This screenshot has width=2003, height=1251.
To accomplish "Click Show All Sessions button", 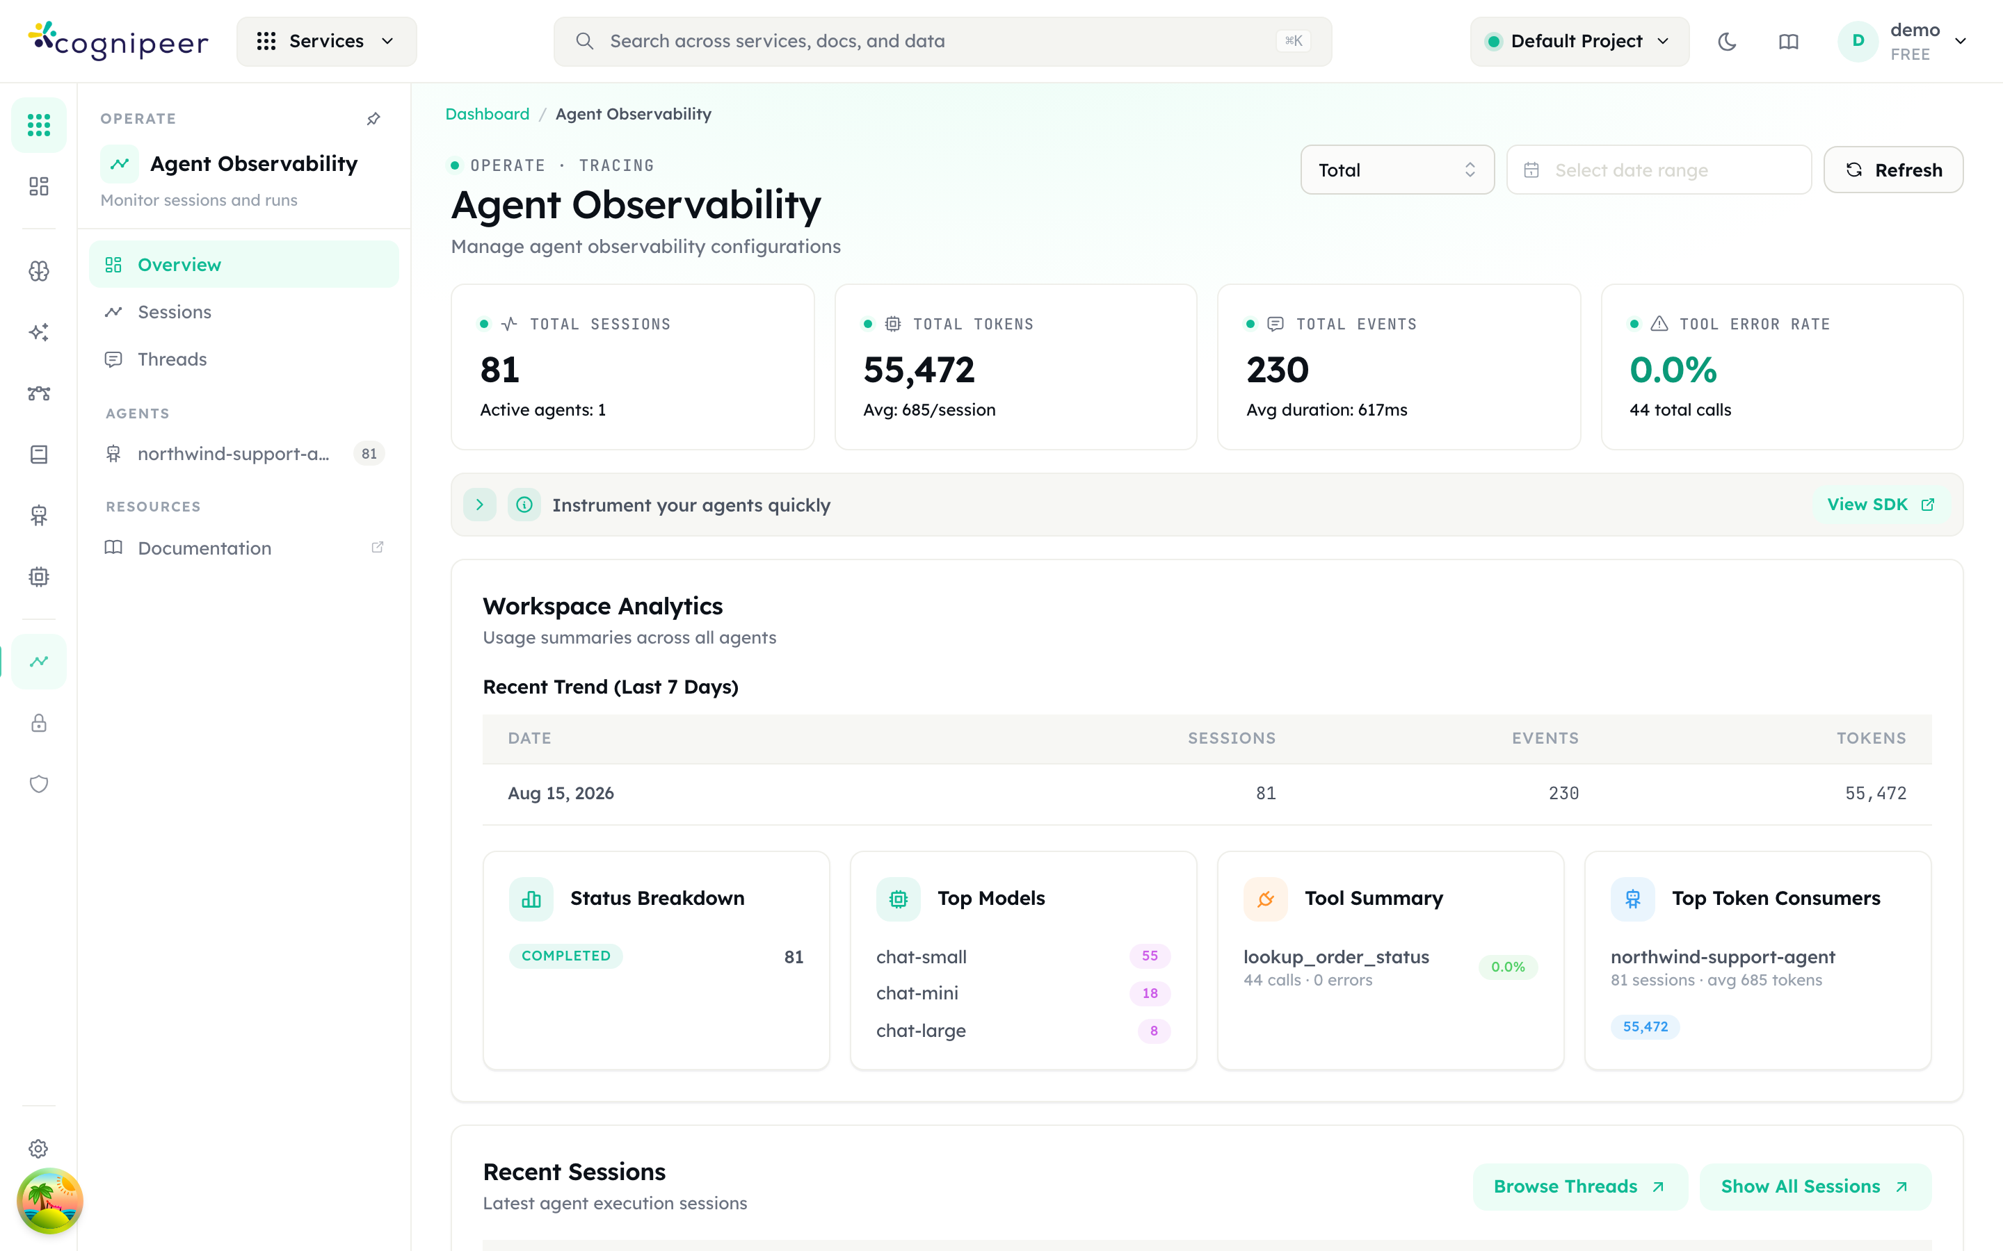I will pos(1815,1186).
